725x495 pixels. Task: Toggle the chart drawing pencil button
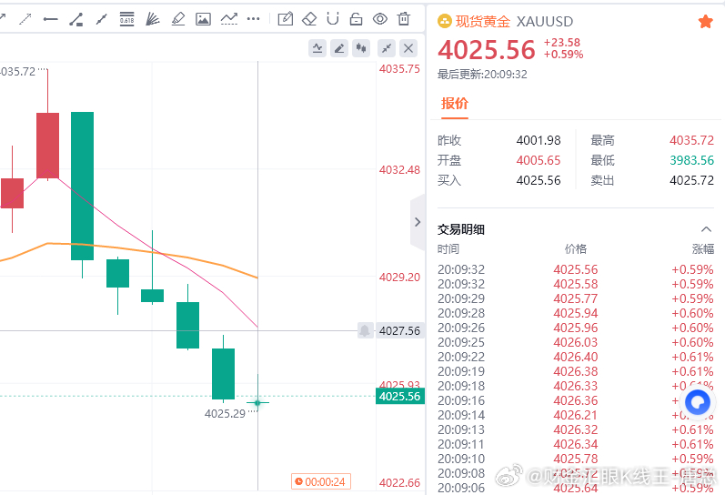click(x=339, y=48)
